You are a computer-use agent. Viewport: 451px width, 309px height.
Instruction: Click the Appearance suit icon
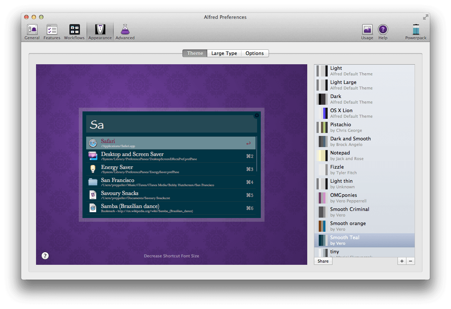click(100, 31)
